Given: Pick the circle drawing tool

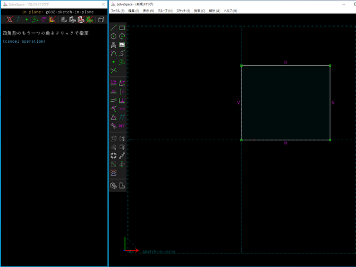Looking at the screenshot, I should pos(113,36).
